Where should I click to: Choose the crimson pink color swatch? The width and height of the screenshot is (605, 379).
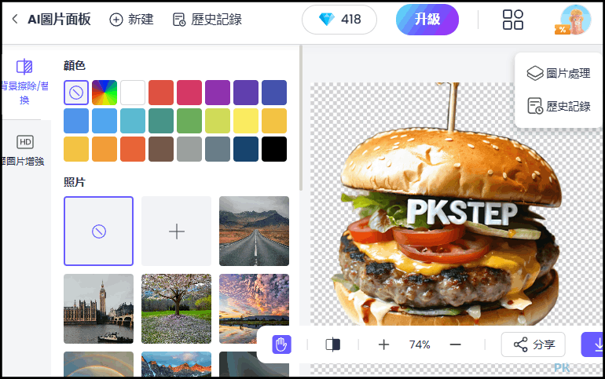pos(189,93)
